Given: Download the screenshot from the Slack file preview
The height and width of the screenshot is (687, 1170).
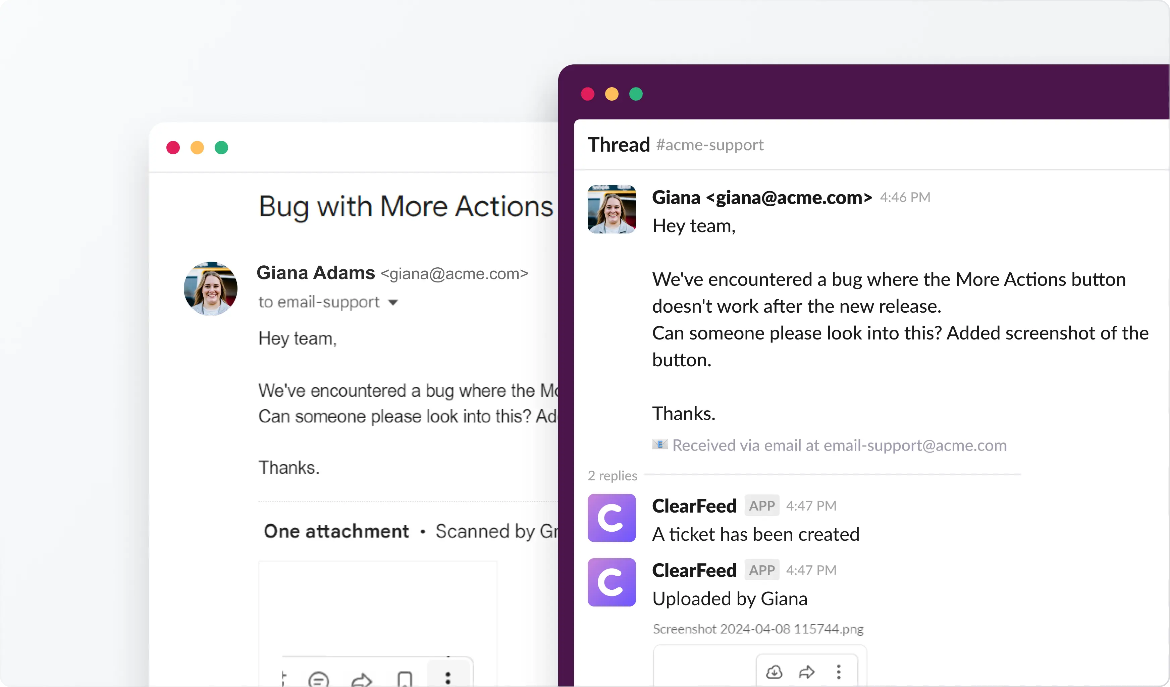Looking at the screenshot, I should pyautogui.click(x=775, y=672).
